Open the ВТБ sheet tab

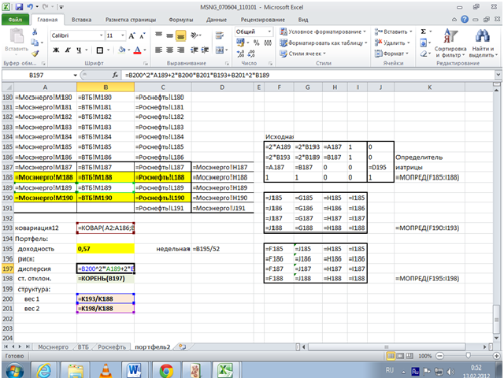83,347
